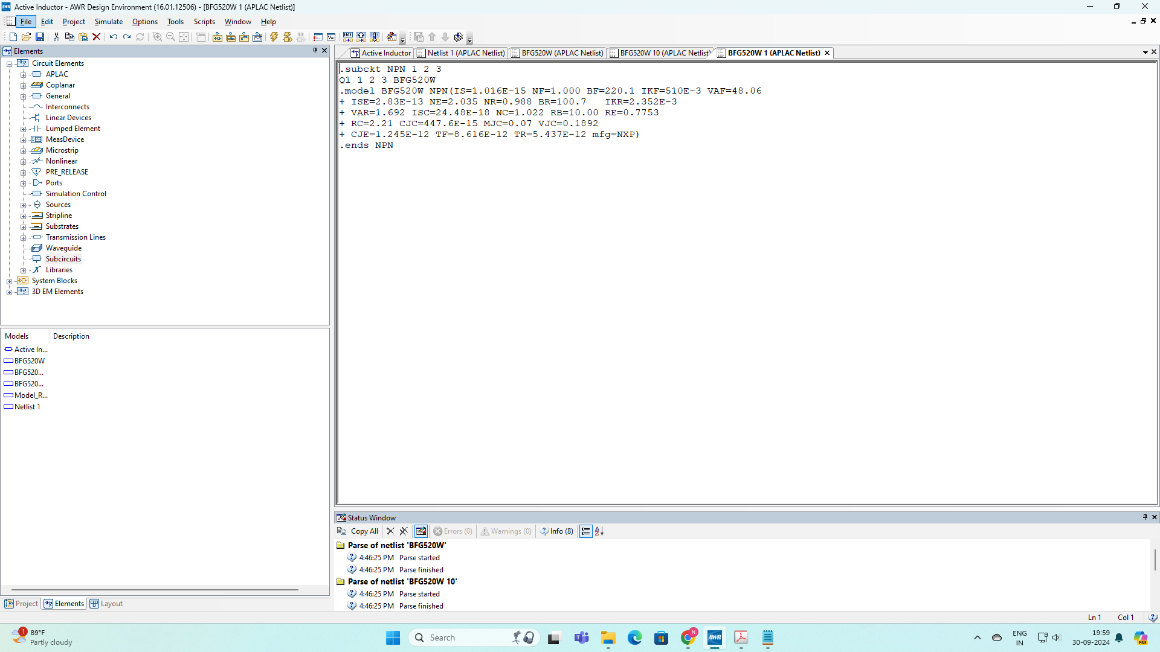Open the document tabs dropdown arrow
The height and width of the screenshot is (652, 1160).
1145,53
